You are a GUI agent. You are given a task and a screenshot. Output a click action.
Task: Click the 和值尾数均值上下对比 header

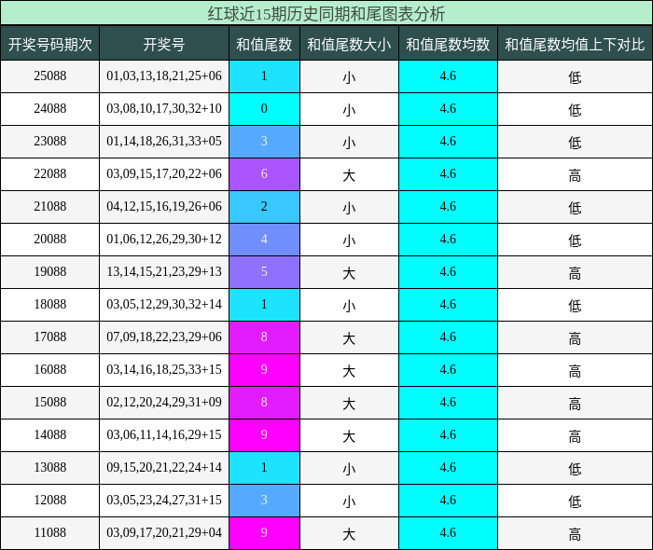click(x=575, y=43)
